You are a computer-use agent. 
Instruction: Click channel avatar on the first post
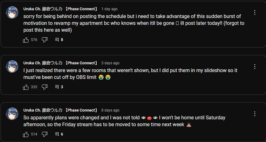point(12,12)
